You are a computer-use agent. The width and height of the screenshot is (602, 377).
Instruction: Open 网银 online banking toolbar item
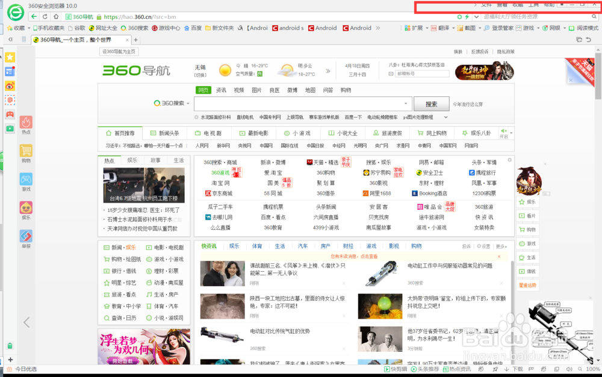pyautogui.click(x=551, y=28)
